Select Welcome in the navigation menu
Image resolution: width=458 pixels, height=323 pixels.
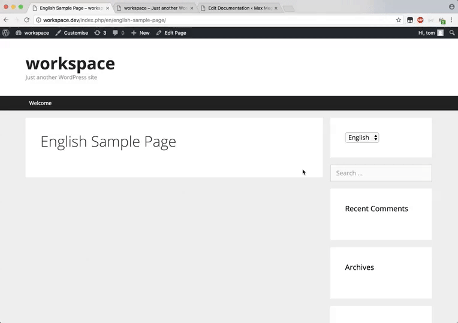40,103
